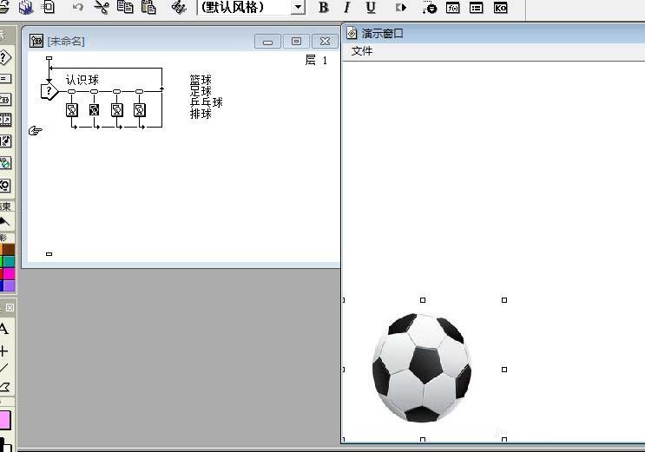Select the Text tool A in toolbox
The height and width of the screenshot is (452, 645).
click(x=3, y=329)
